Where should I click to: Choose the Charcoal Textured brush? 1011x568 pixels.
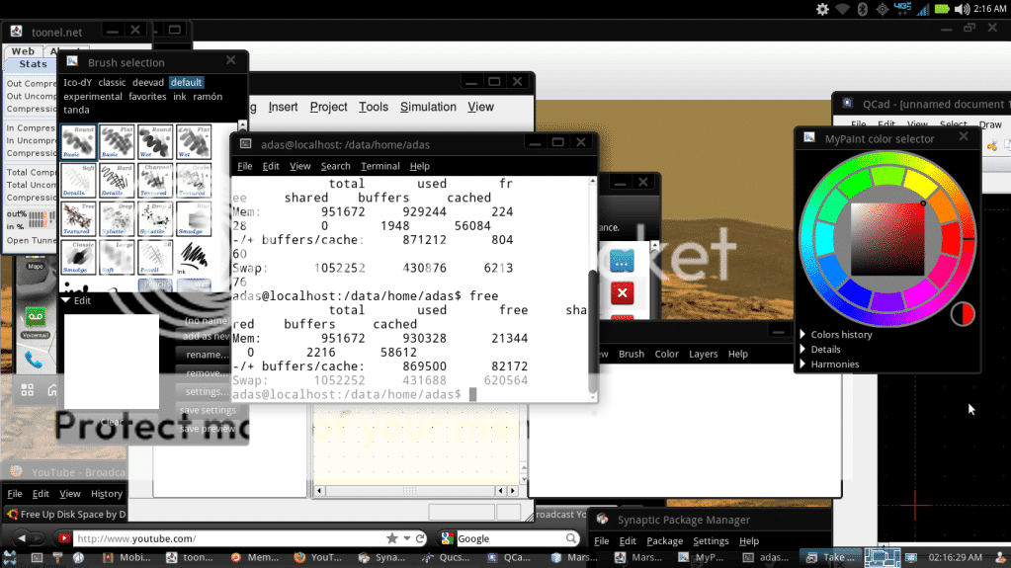pyautogui.click(x=155, y=180)
